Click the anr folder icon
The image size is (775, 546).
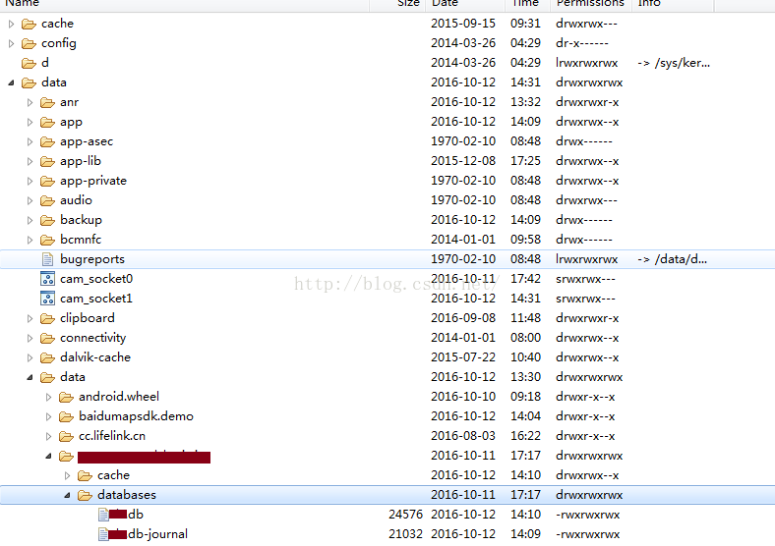[x=47, y=103]
